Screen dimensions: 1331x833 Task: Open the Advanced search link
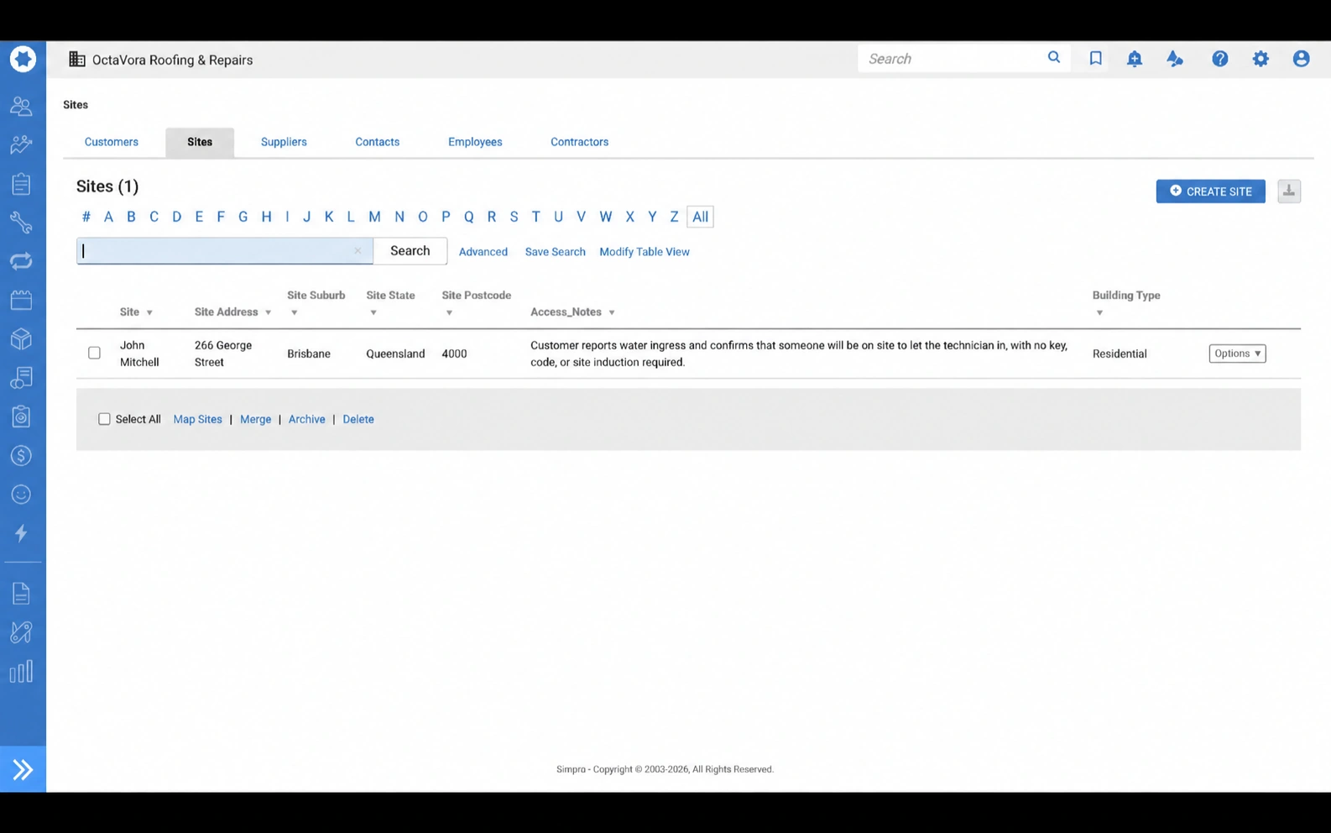pos(483,252)
